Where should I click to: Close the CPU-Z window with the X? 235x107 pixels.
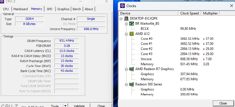107,1
